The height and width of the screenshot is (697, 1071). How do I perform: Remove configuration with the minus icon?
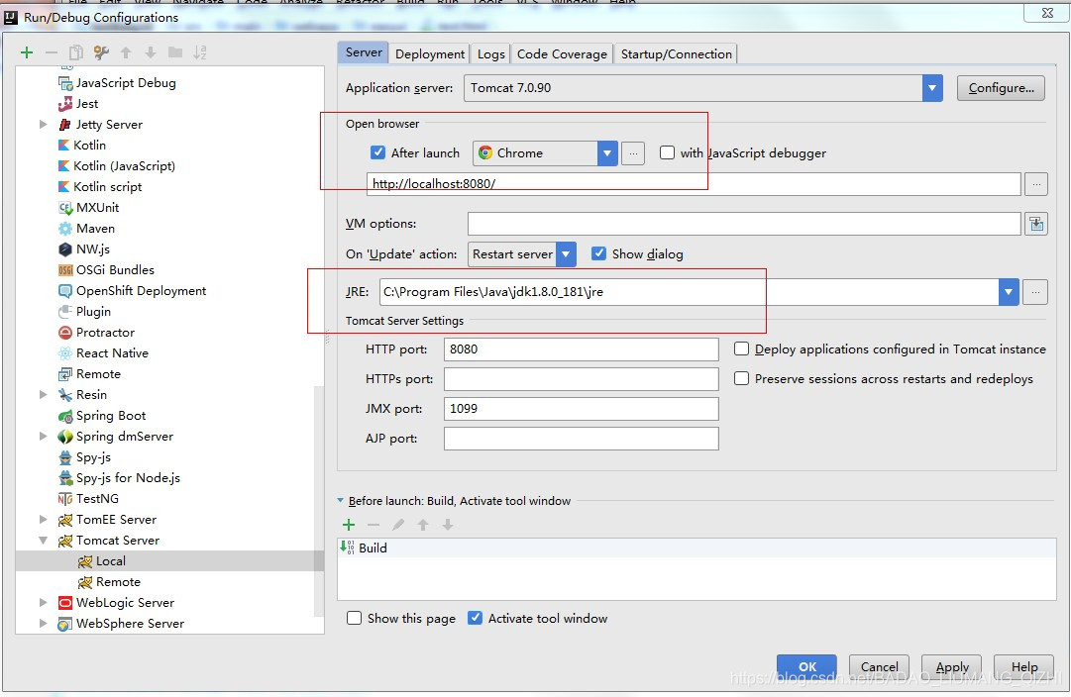52,52
